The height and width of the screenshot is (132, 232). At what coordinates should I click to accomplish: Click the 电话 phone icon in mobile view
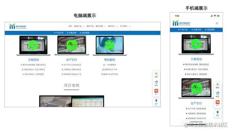217,93
